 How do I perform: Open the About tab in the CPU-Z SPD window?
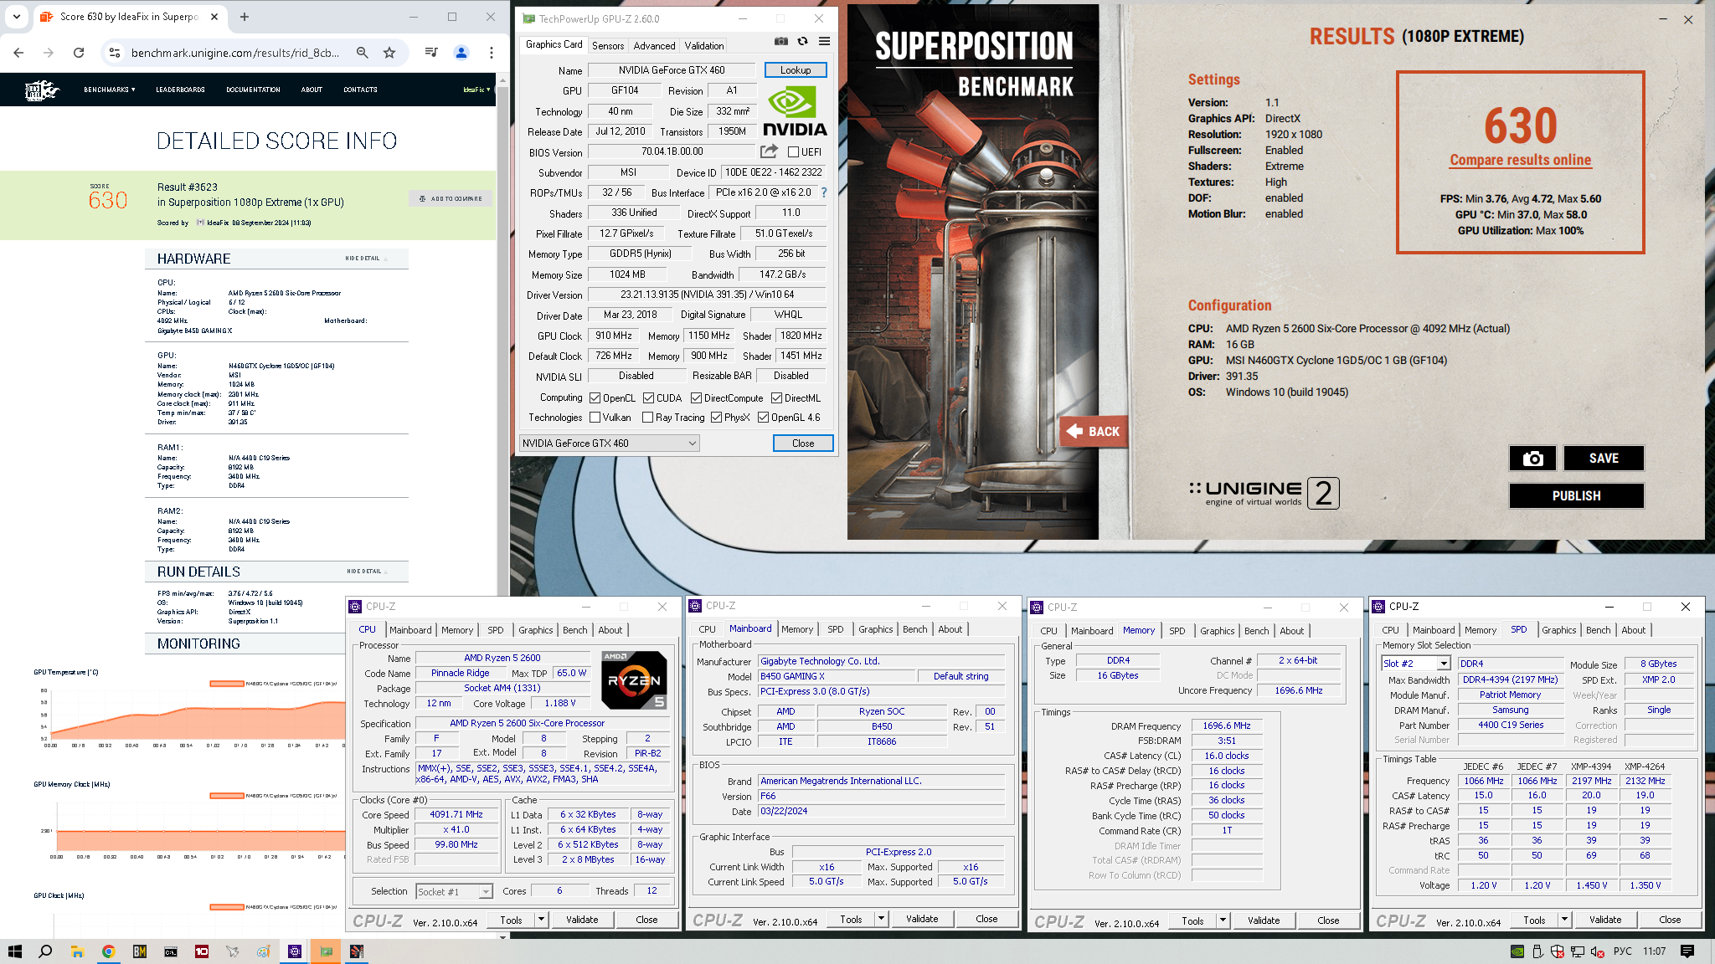pyautogui.click(x=1633, y=630)
